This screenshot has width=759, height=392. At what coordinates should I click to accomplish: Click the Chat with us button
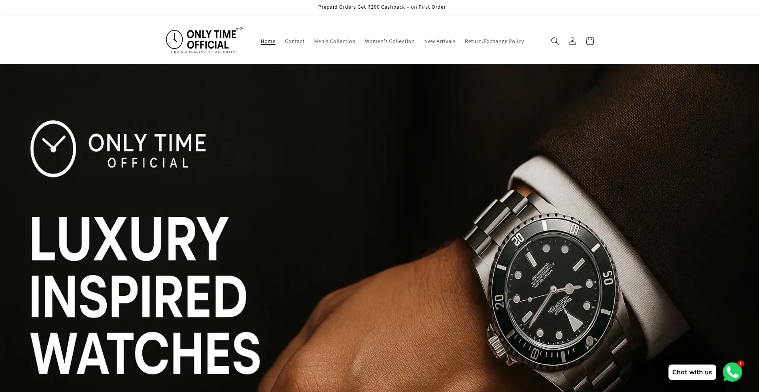click(692, 372)
